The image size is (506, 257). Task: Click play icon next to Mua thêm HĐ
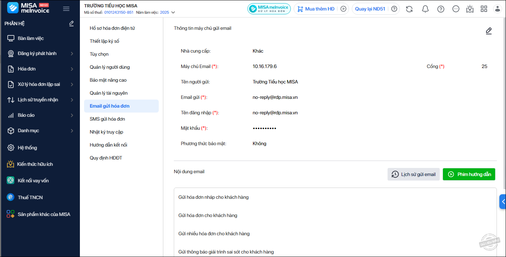(x=343, y=9)
